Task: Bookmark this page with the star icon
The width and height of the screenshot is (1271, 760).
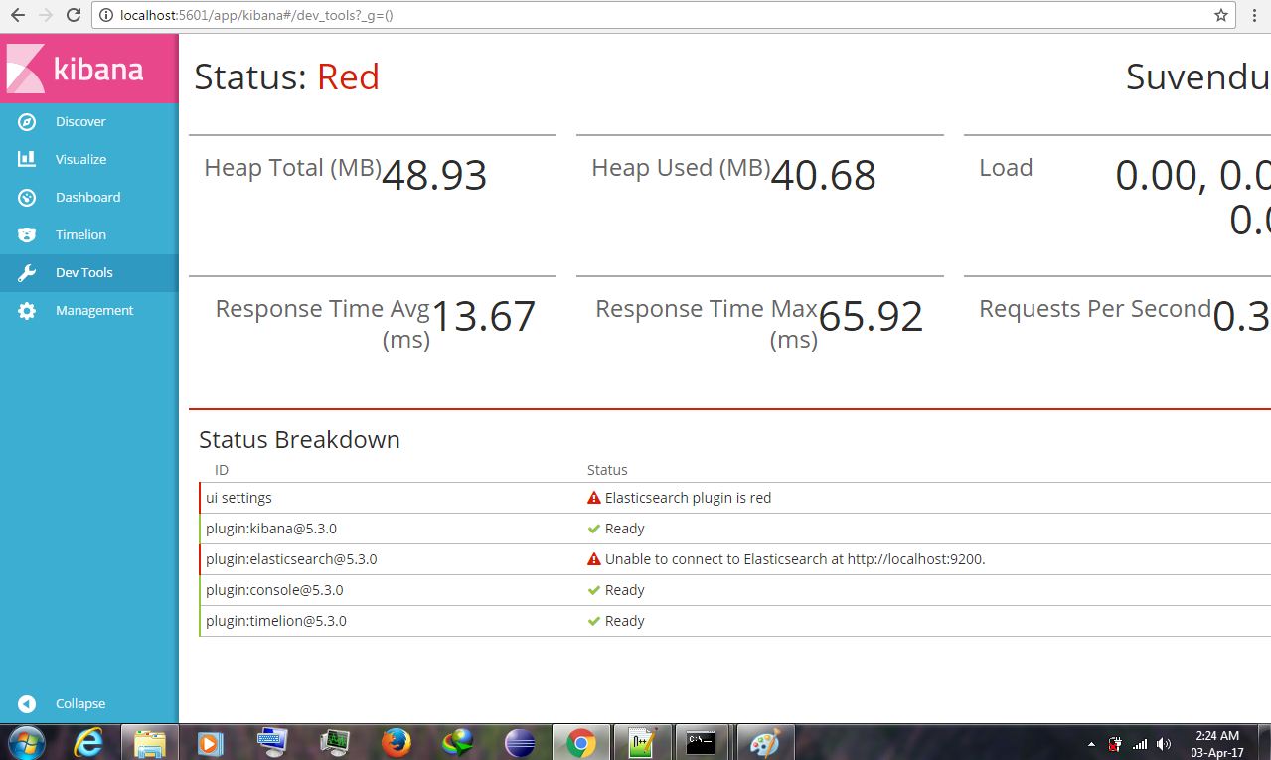Action: (x=1221, y=15)
